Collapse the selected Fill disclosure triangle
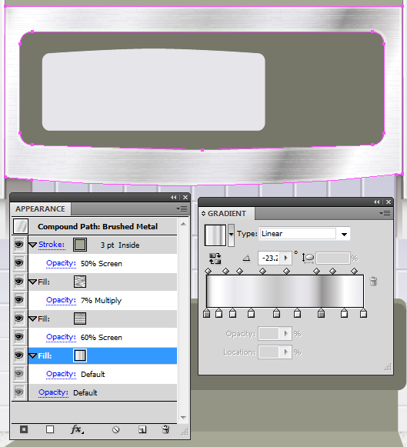The width and height of the screenshot is (407, 447). pos(33,355)
